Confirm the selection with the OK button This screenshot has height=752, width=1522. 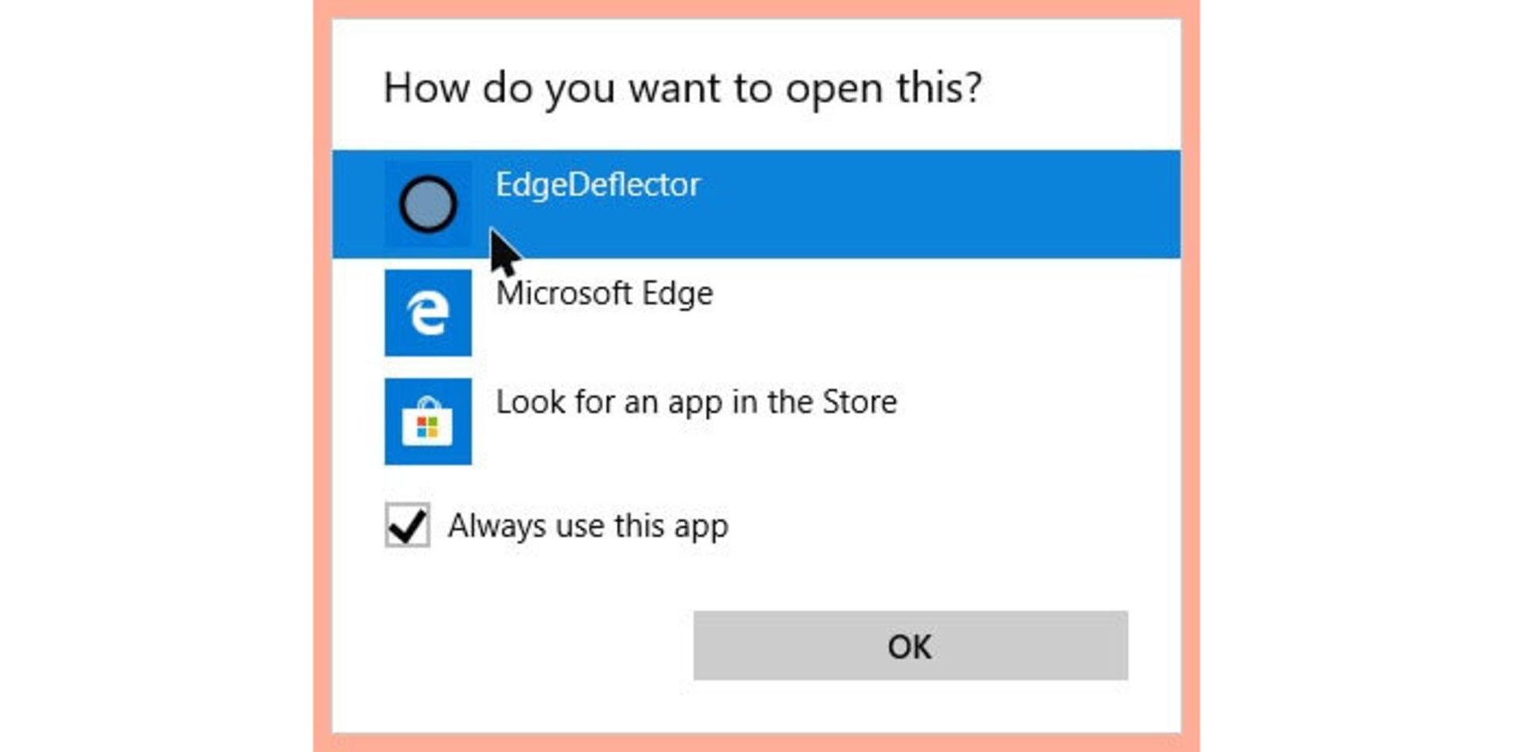click(x=910, y=645)
